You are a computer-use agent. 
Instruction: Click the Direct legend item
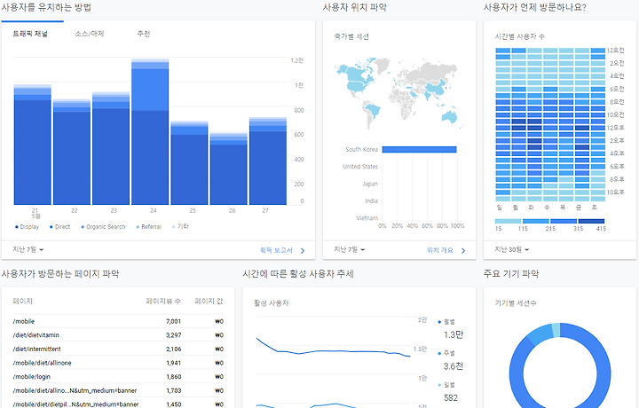coord(60,227)
